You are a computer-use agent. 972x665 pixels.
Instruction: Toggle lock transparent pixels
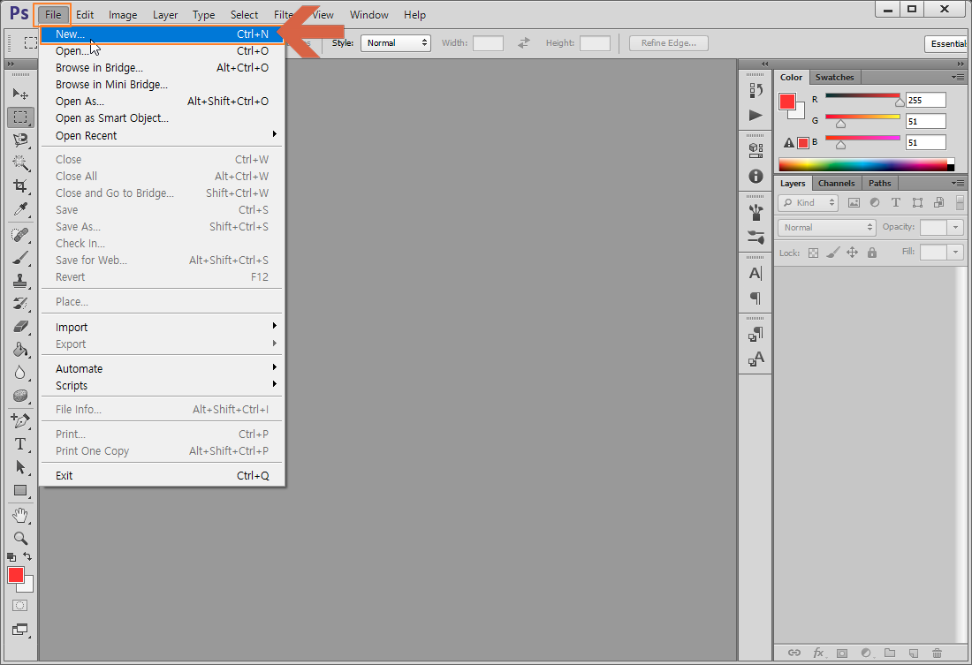(x=813, y=253)
